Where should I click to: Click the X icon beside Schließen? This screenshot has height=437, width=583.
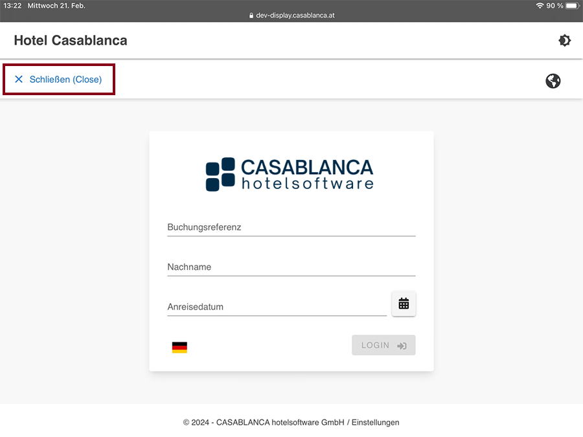19,80
